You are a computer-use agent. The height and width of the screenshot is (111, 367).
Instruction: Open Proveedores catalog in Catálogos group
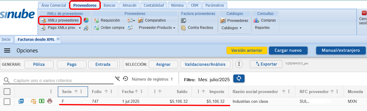click(234, 20)
